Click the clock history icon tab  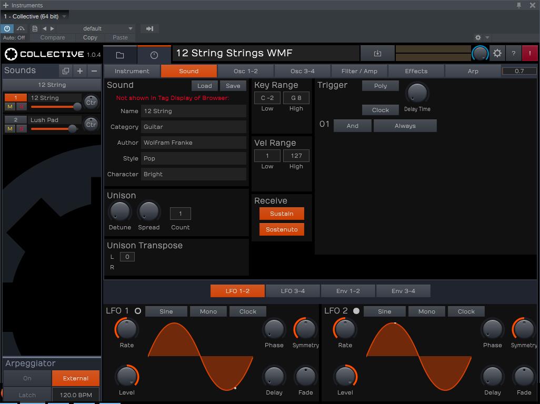[x=154, y=55]
